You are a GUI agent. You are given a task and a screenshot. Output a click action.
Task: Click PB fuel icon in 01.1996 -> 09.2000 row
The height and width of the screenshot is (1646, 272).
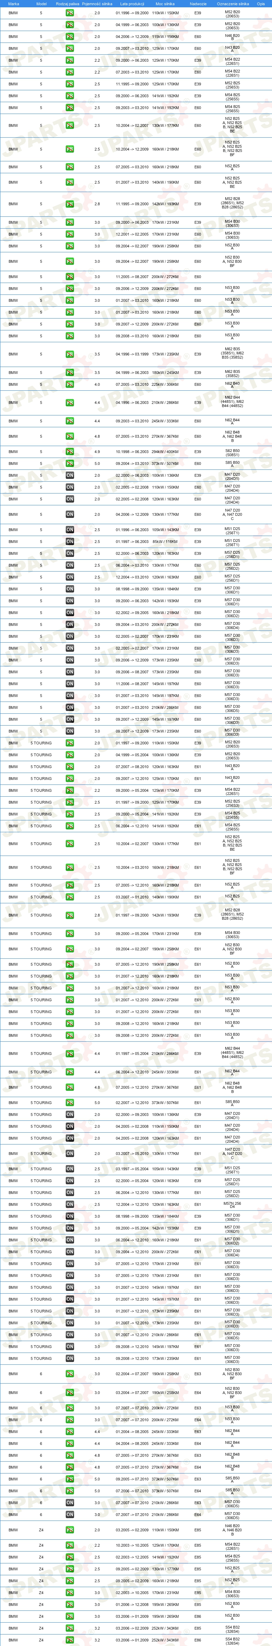tap(70, 13)
